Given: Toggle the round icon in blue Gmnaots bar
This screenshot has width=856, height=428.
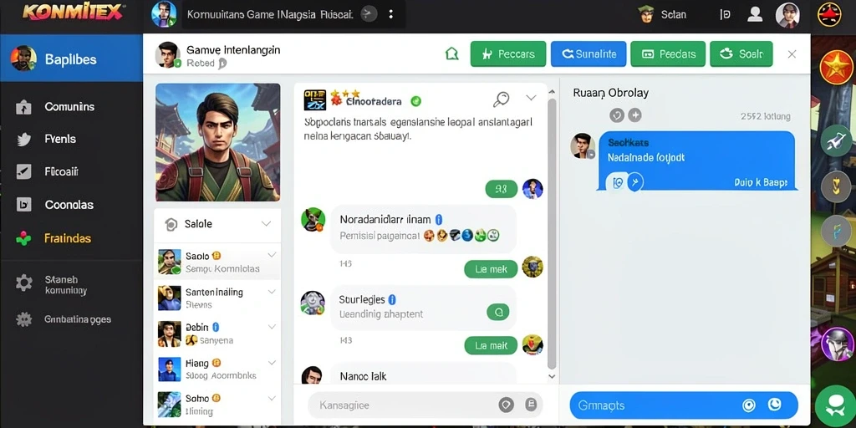Looking at the screenshot, I should (748, 405).
